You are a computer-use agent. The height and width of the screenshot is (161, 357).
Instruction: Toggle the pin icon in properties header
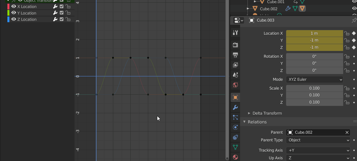[354, 20]
